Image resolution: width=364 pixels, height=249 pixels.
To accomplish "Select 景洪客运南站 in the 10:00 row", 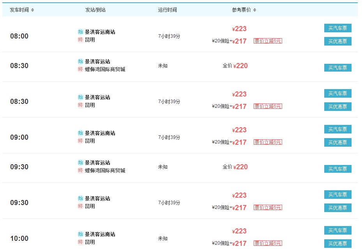I will tap(100, 234).
